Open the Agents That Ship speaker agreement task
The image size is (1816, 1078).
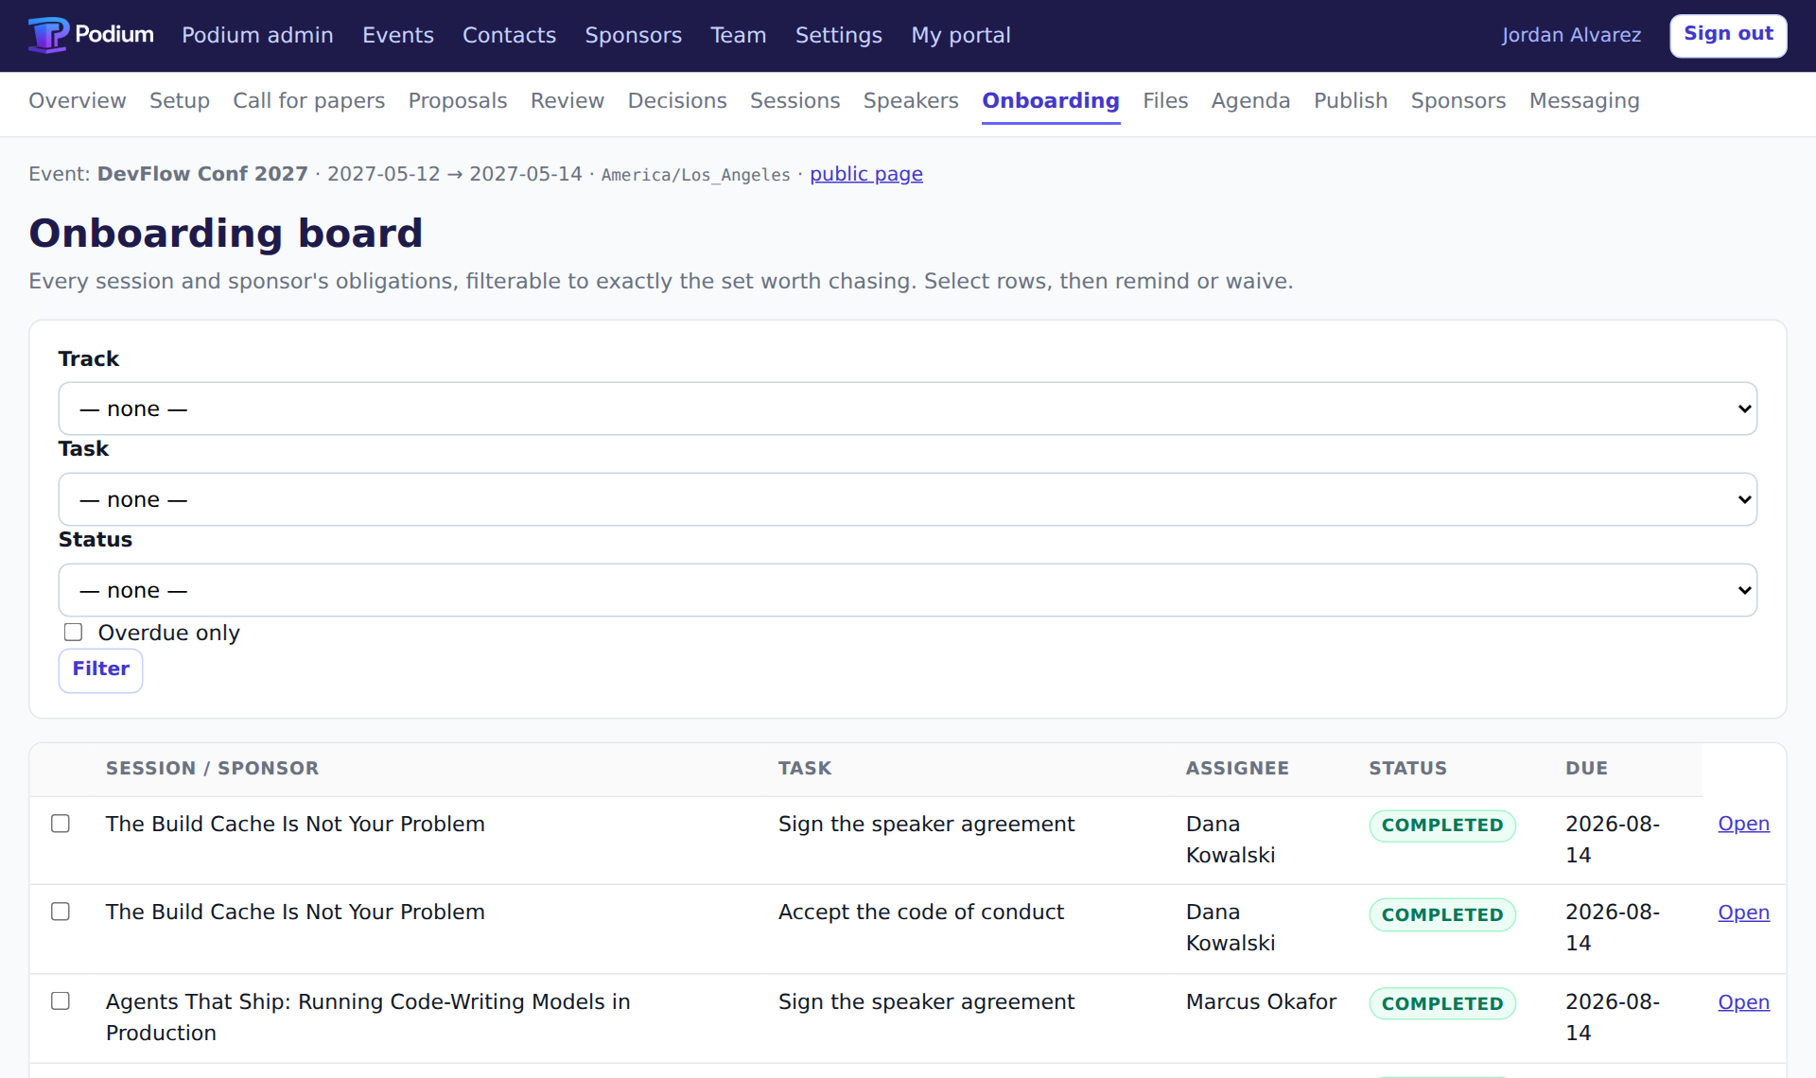coord(1743,1002)
